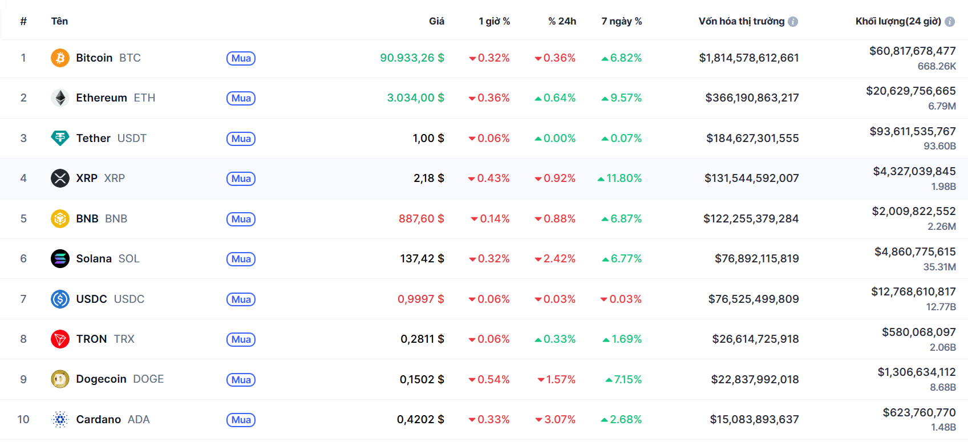Click the TRON logo icon

(x=60, y=339)
